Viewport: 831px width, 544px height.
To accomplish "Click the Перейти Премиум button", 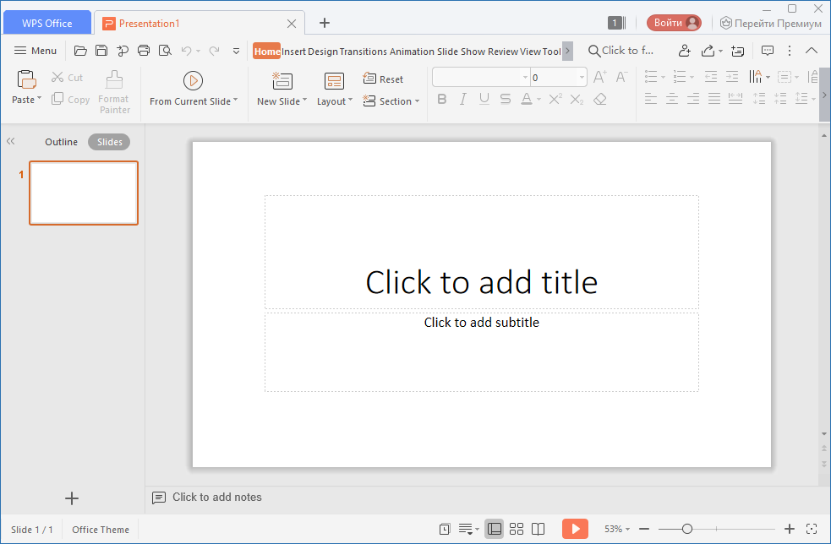I will 771,24.
